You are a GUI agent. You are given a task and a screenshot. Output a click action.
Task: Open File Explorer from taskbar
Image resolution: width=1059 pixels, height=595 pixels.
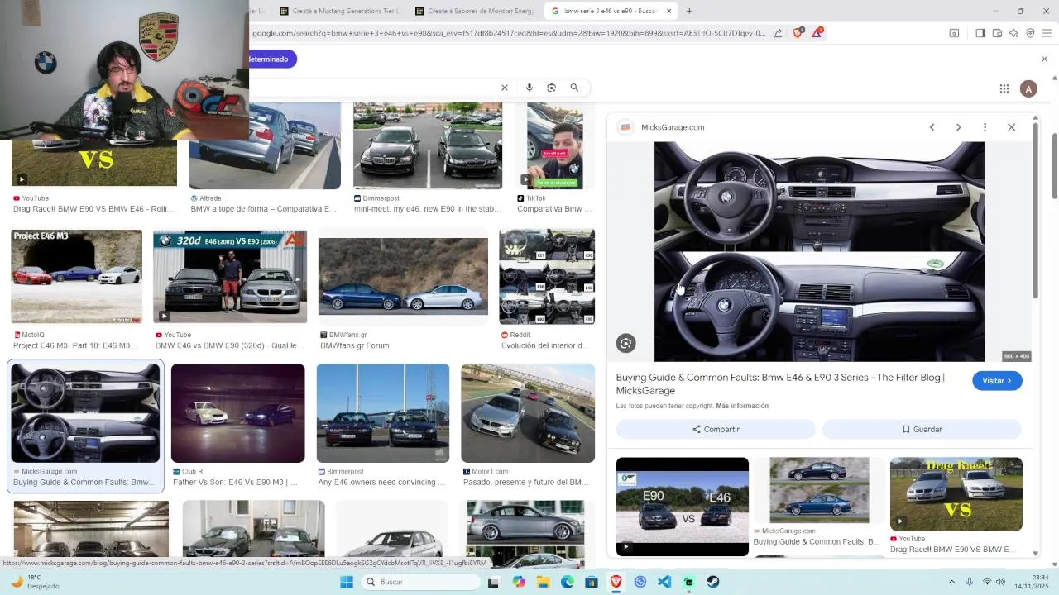543,582
